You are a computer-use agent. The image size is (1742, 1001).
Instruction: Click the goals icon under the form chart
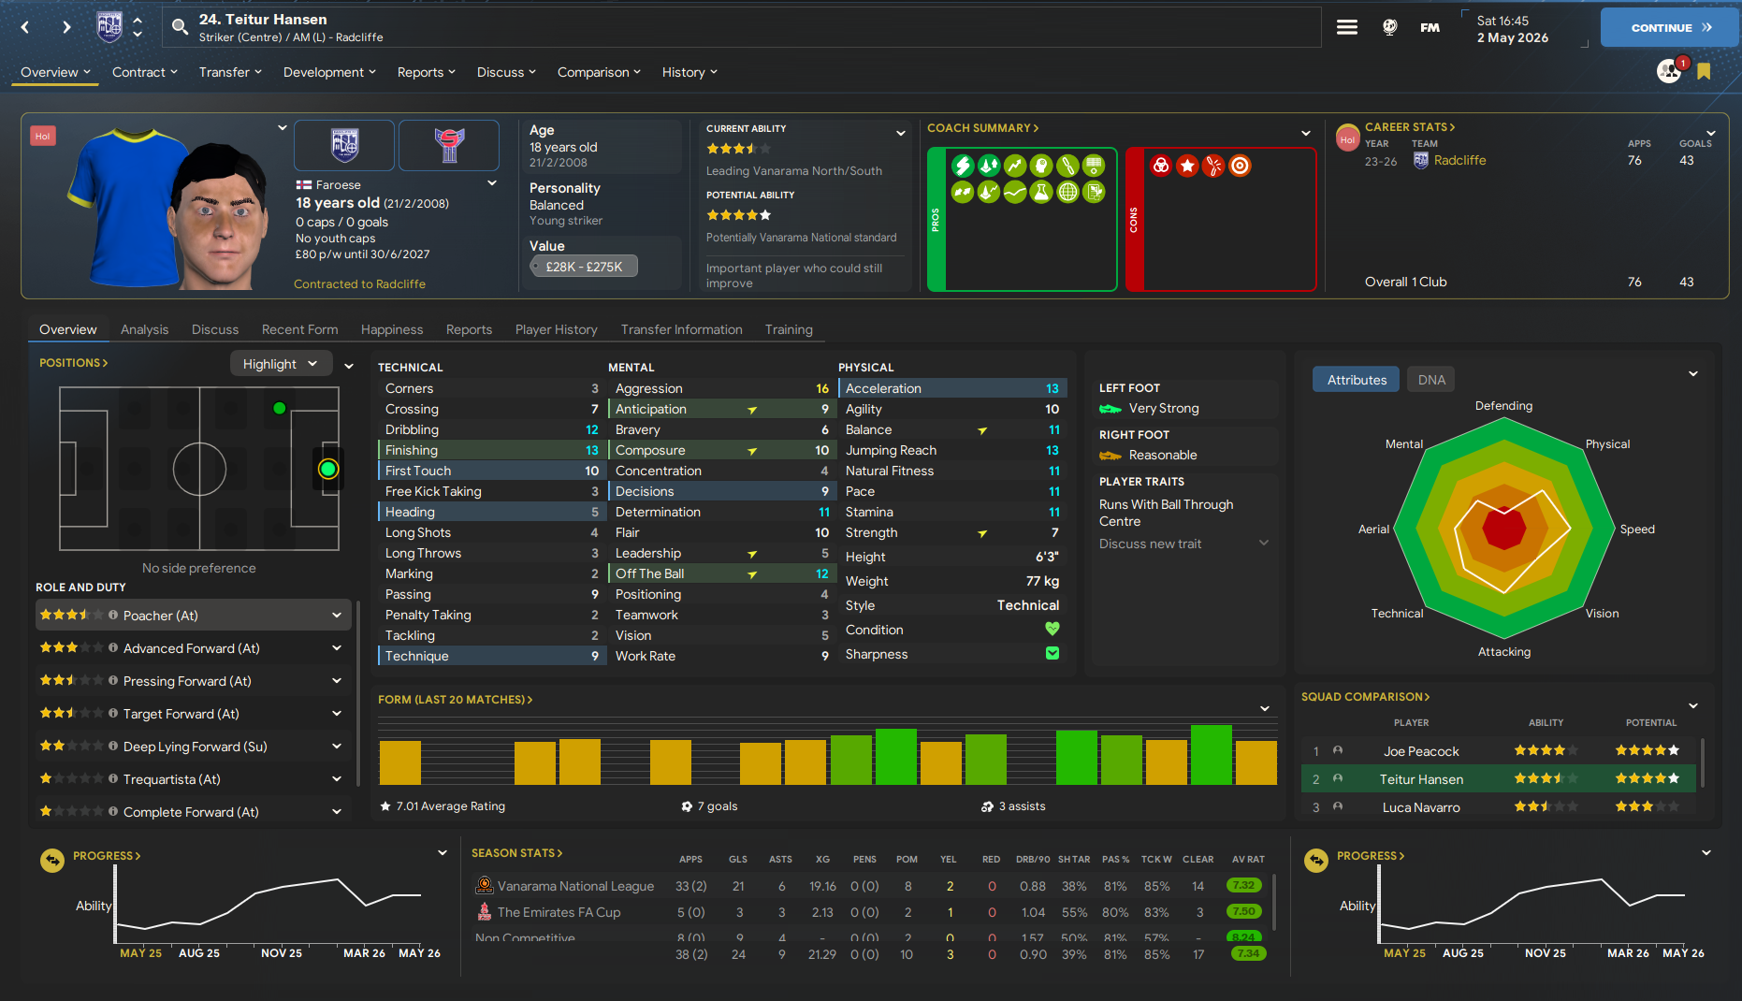pyautogui.click(x=687, y=805)
